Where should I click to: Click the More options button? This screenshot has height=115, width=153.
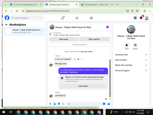click(x=94, y=39)
